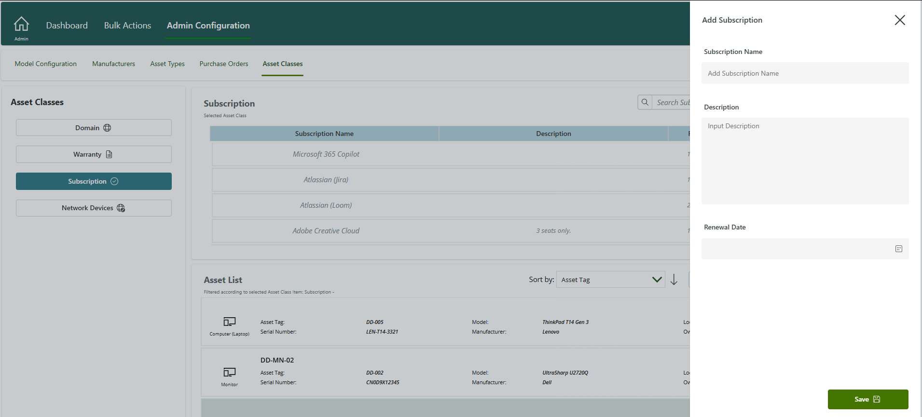Select the Network Devices asset class
922x417 pixels.
94,208
